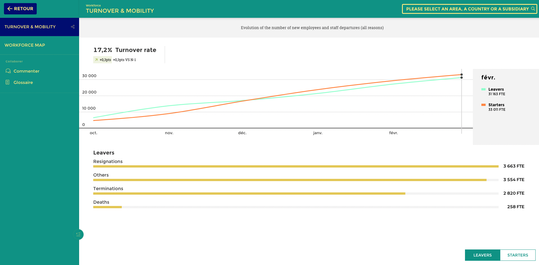Screen dimensions: 539x265
Task: Collapse the sidebar with round toggle icon
Action: click(78, 234)
